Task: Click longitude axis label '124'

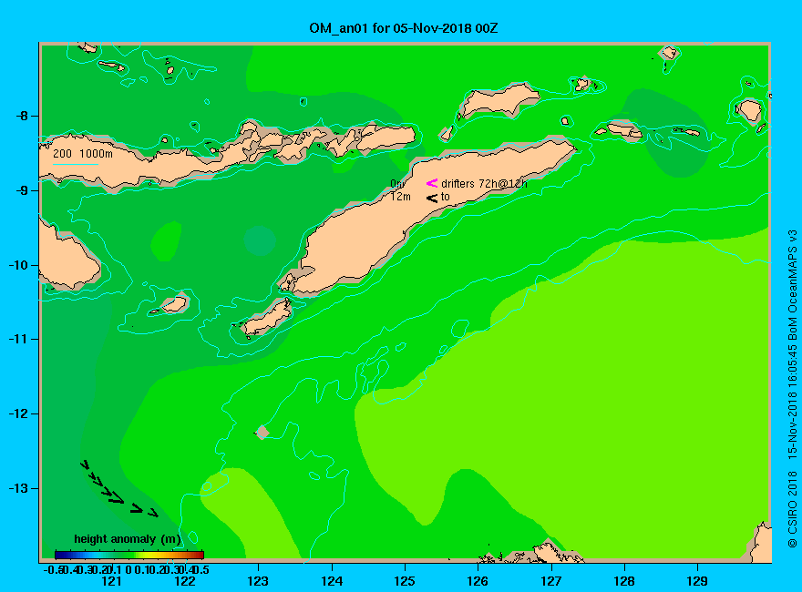Action: click(332, 581)
